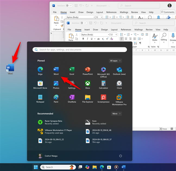The width and height of the screenshot is (176, 171).
Task: Open underline style dropdown arrow in Document2
Action: 95,39
